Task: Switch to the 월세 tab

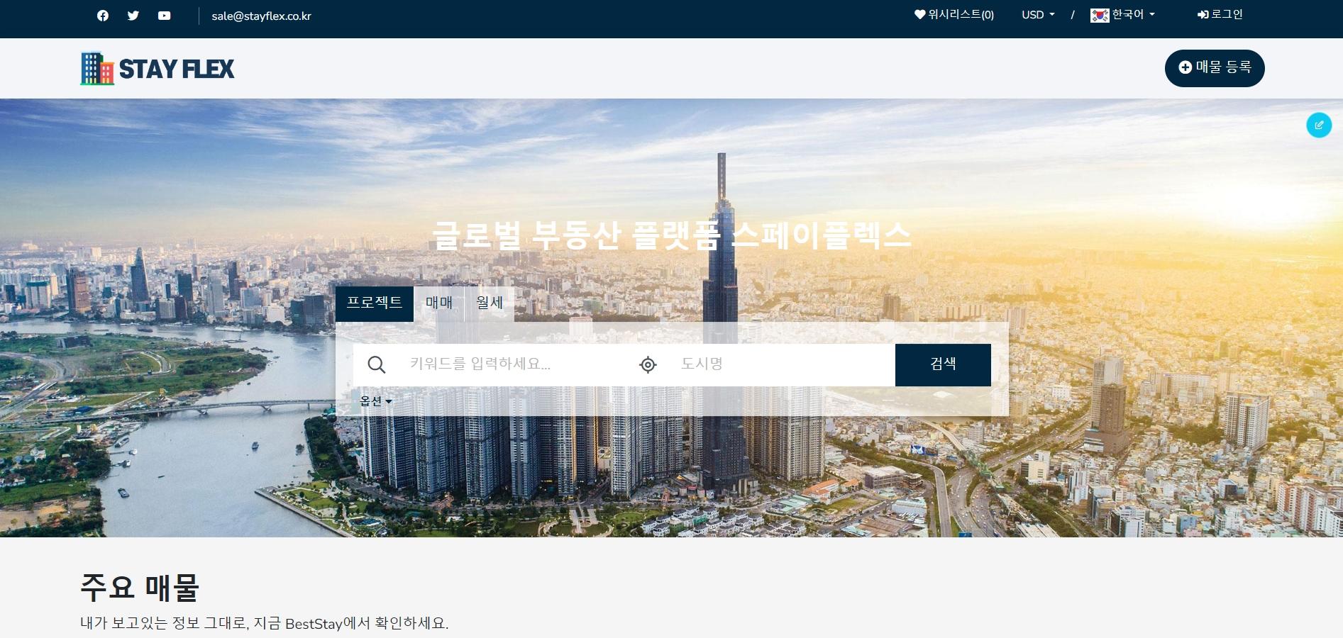Action: [489, 303]
